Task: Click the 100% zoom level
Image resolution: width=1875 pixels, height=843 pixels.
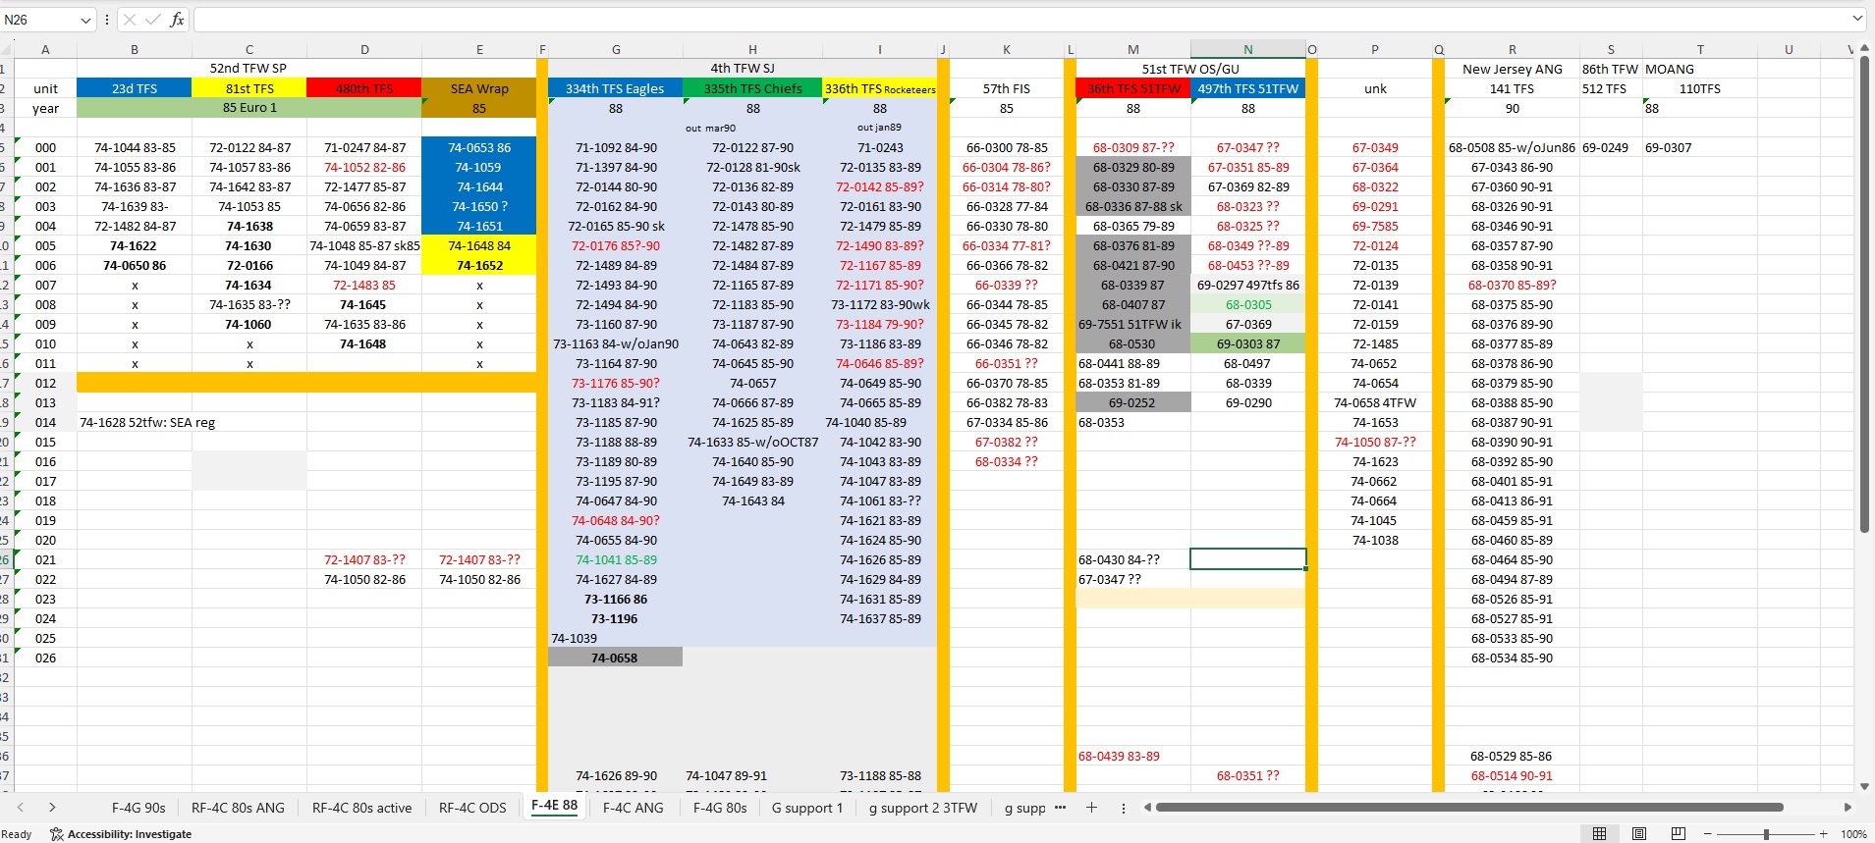Action: pyautogui.click(x=1853, y=834)
